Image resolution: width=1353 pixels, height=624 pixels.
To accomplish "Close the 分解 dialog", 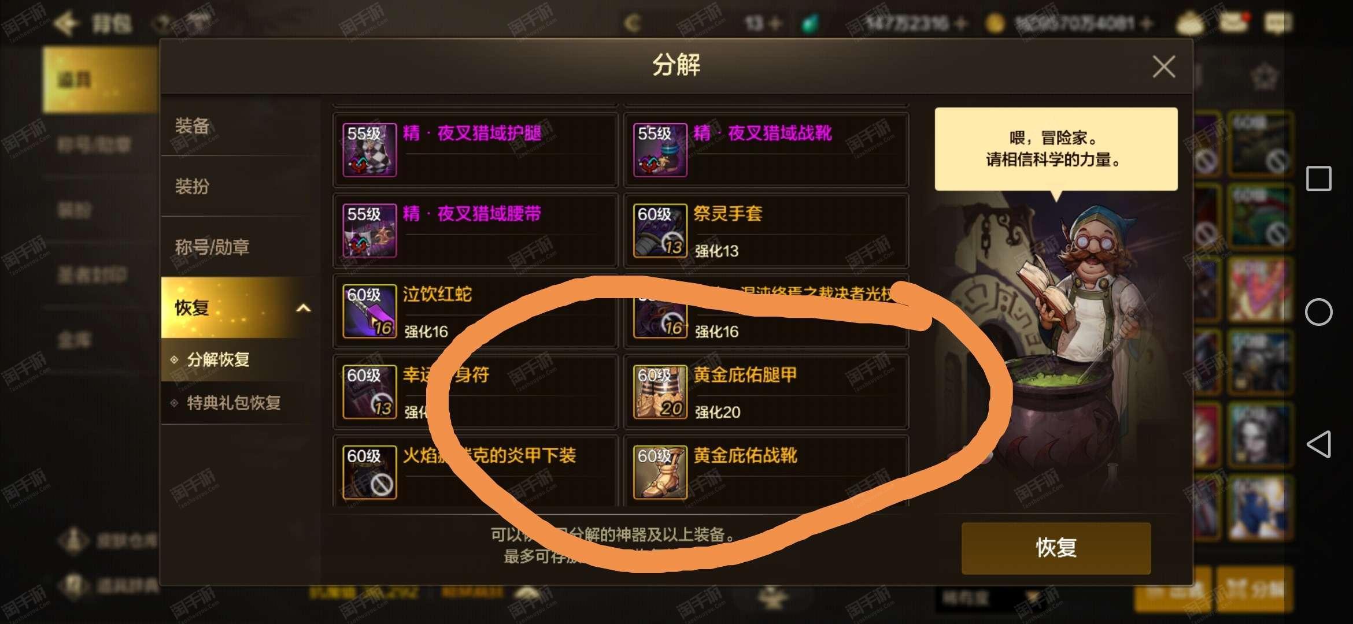I will coord(1163,67).
